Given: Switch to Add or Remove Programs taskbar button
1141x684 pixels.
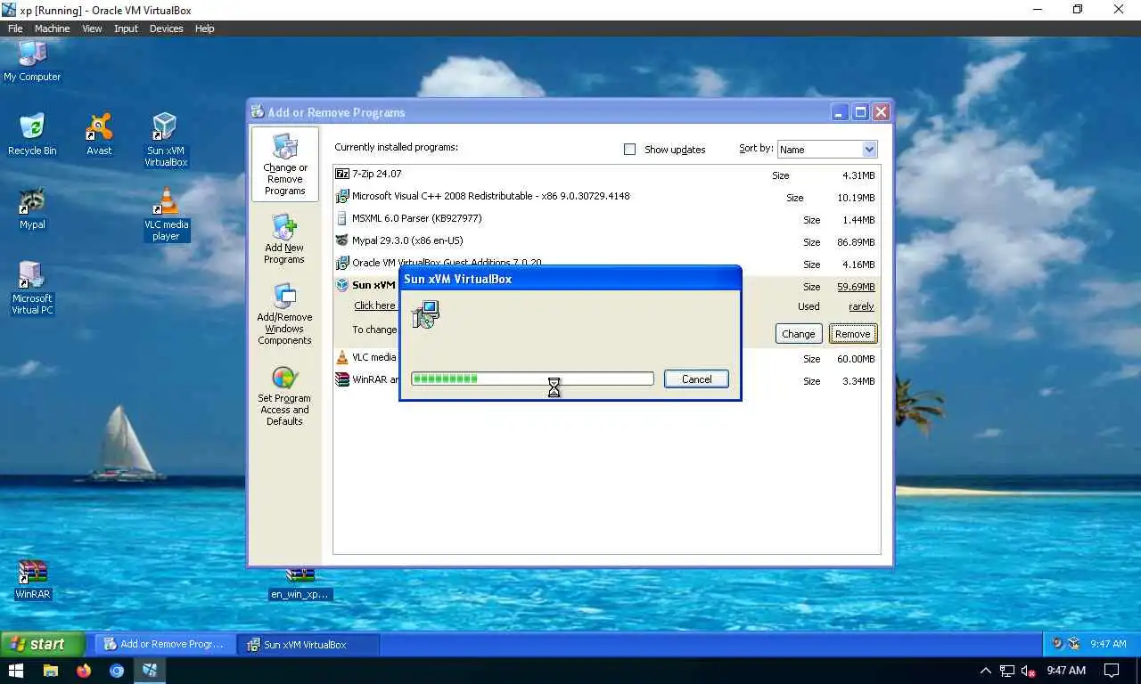Looking at the screenshot, I should [x=165, y=644].
